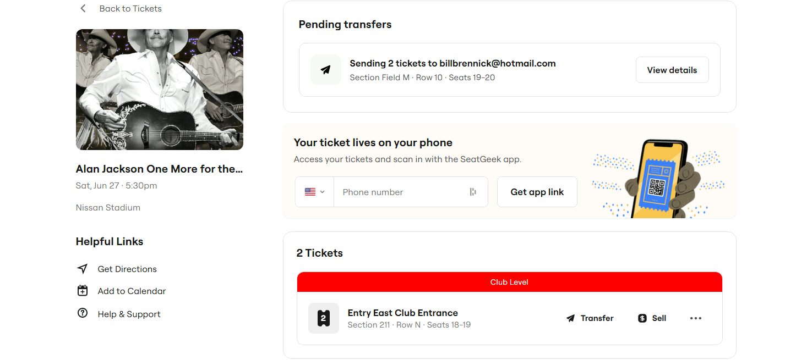Click View details for pending transfer
This screenshot has width=796, height=360.
672,70
